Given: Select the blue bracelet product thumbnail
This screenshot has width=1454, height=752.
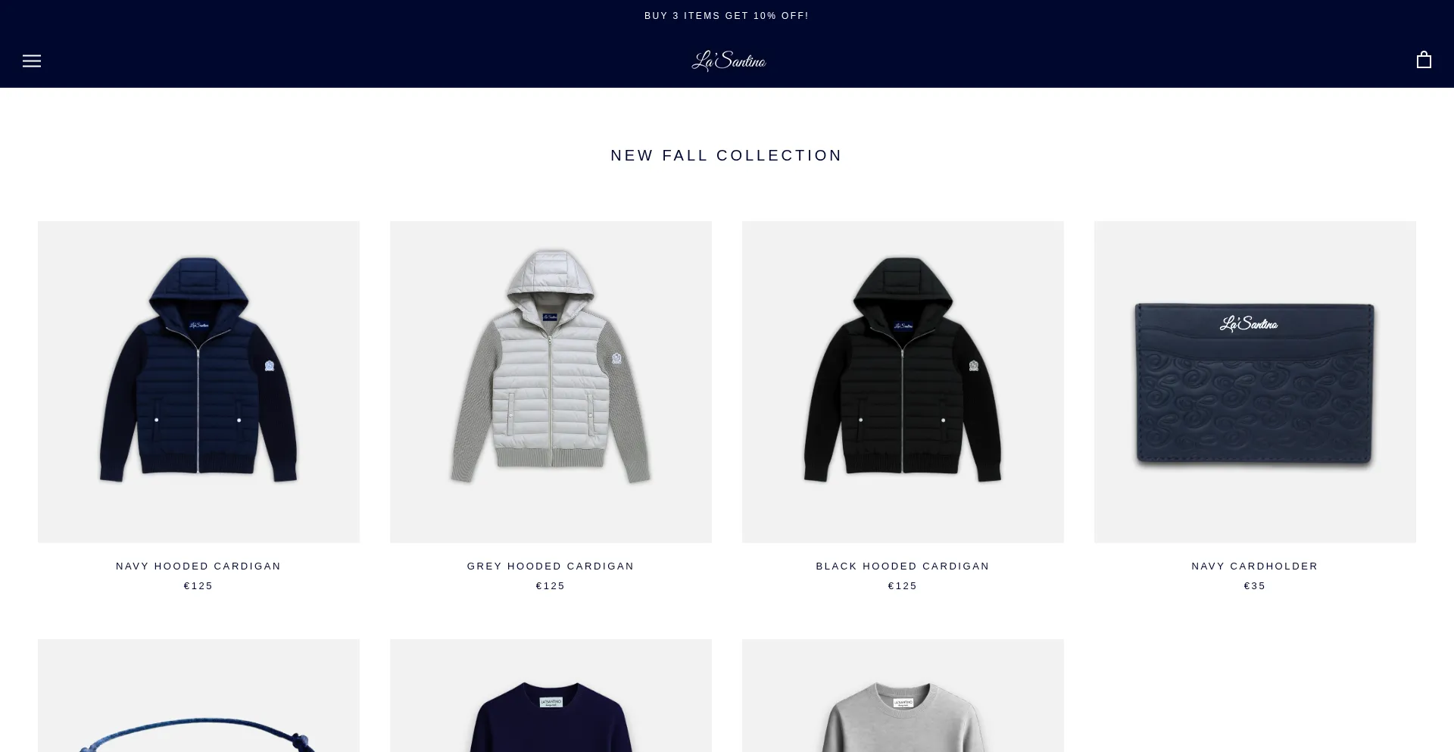Looking at the screenshot, I should coord(198,695).
